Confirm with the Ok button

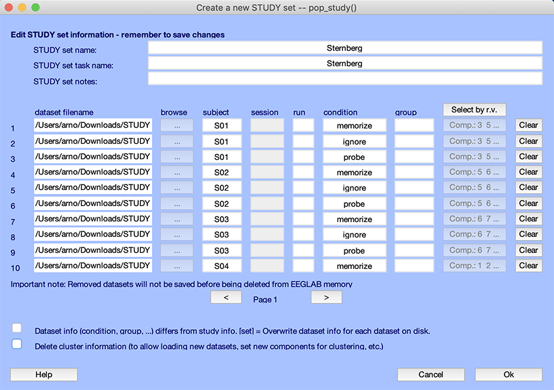pyautogui.click(x=508, y=375)
